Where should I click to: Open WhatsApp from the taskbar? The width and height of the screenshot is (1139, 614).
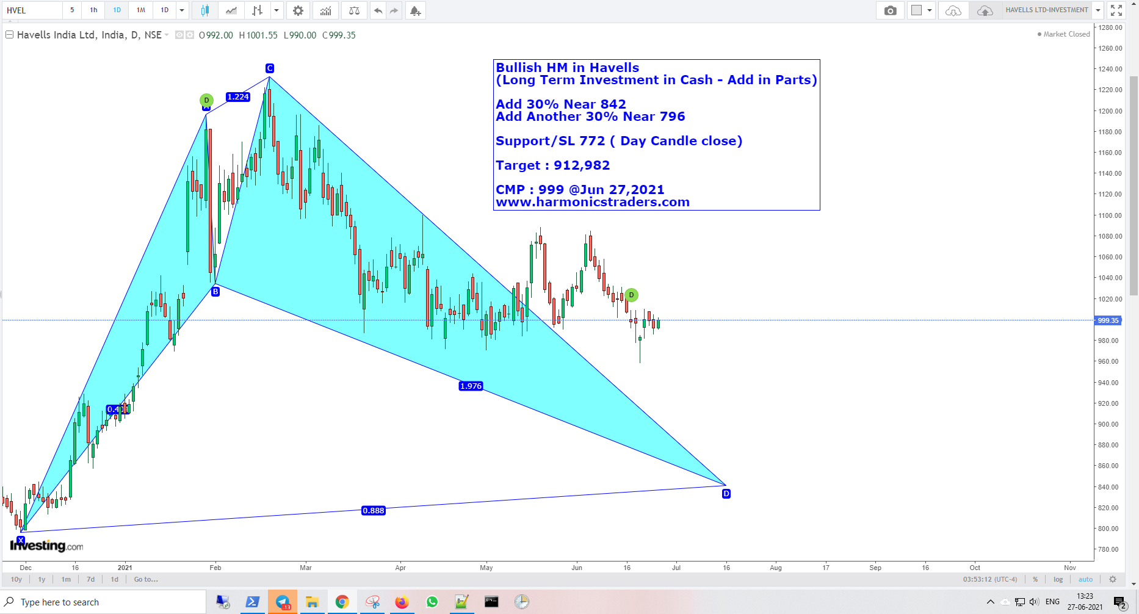pos(432,602)
